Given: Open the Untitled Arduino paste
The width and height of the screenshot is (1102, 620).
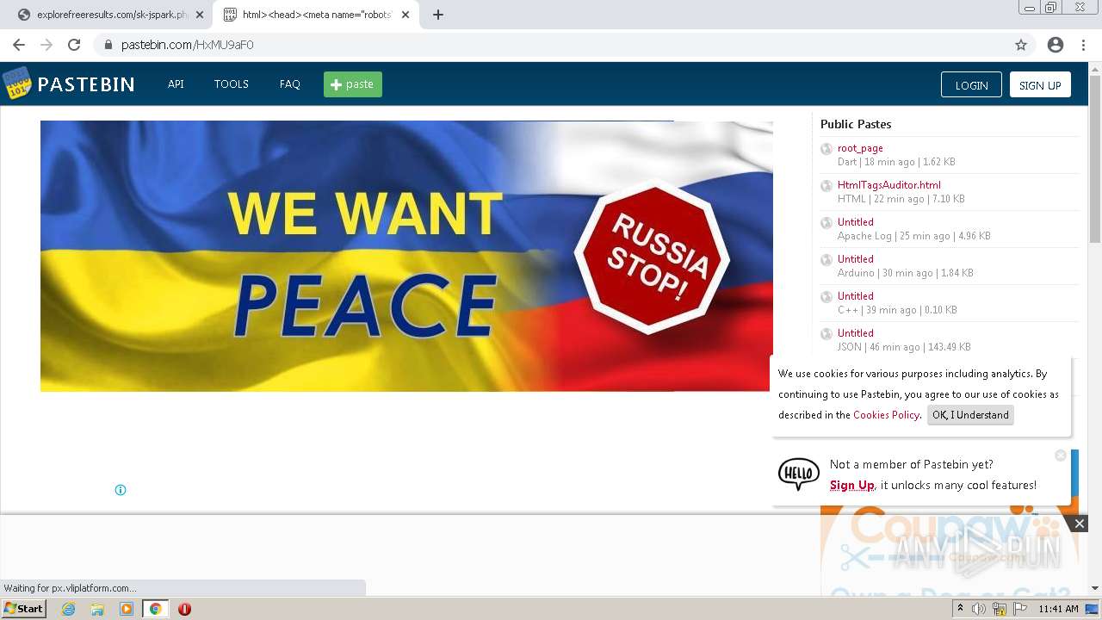Looking at the screenshot, I should point(856,259).
